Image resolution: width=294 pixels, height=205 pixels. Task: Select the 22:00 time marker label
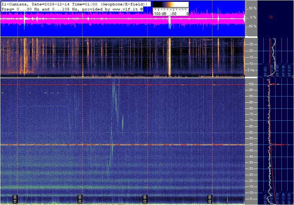click(145, 199)
